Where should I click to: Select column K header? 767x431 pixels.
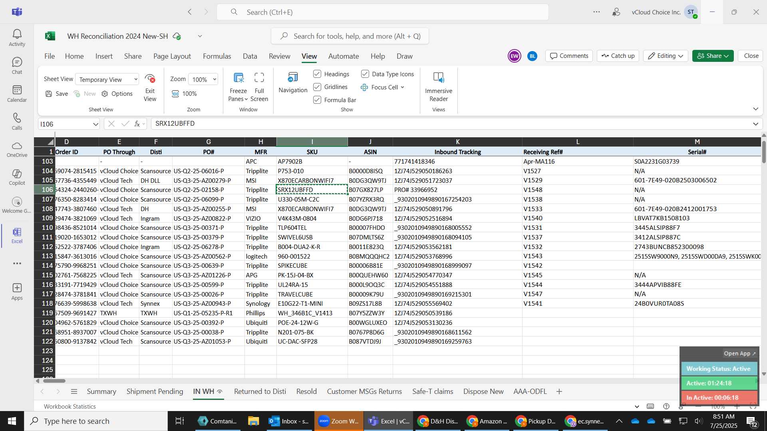tap(457, 142)
